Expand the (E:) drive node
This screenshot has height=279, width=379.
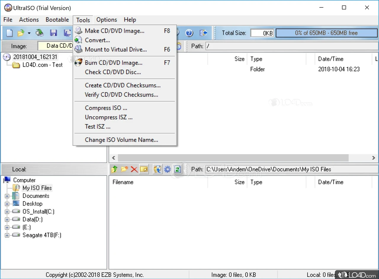coord(7,227)
